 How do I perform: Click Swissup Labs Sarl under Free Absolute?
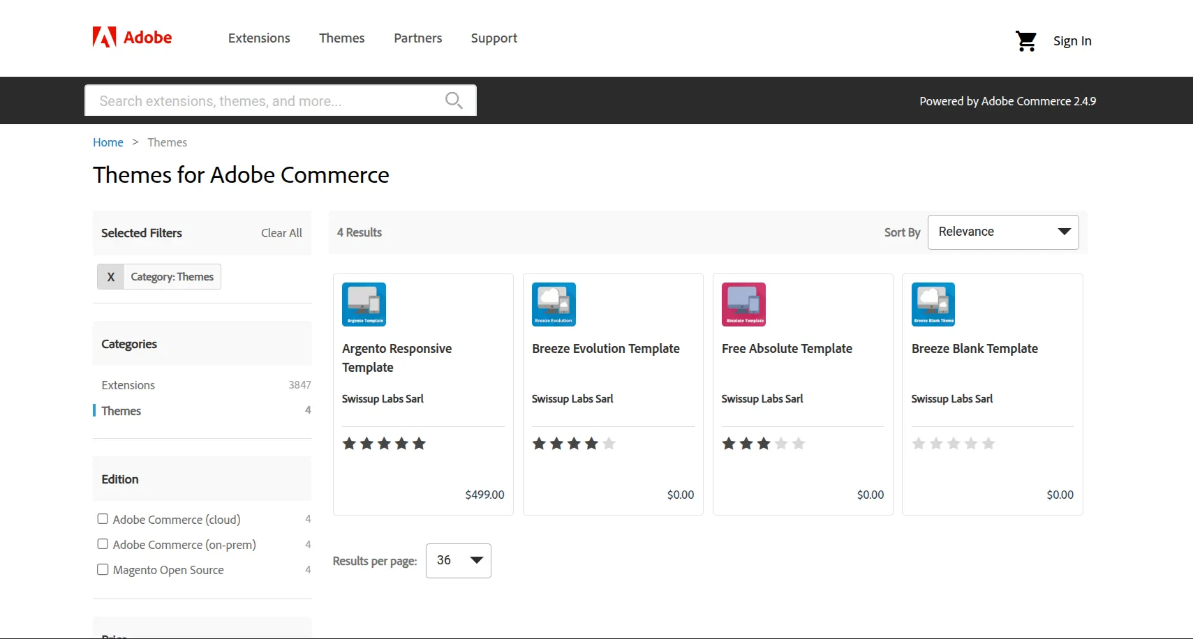click(x=762, y=399)
